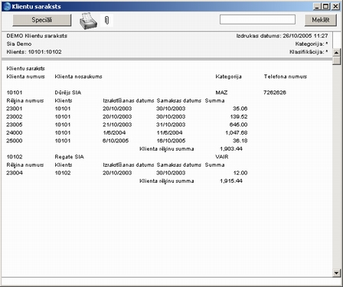The height and width of the screenshot is (287, 343).
Task: Click the vertical scrollbar thumb
Action: (x=336, y=60)
